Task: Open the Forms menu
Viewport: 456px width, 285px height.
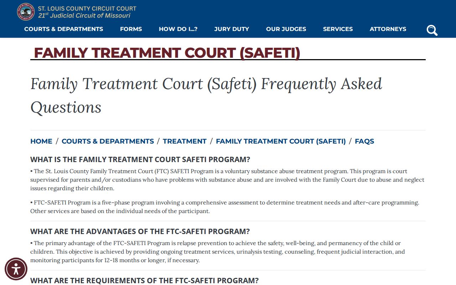Action: 131,29
